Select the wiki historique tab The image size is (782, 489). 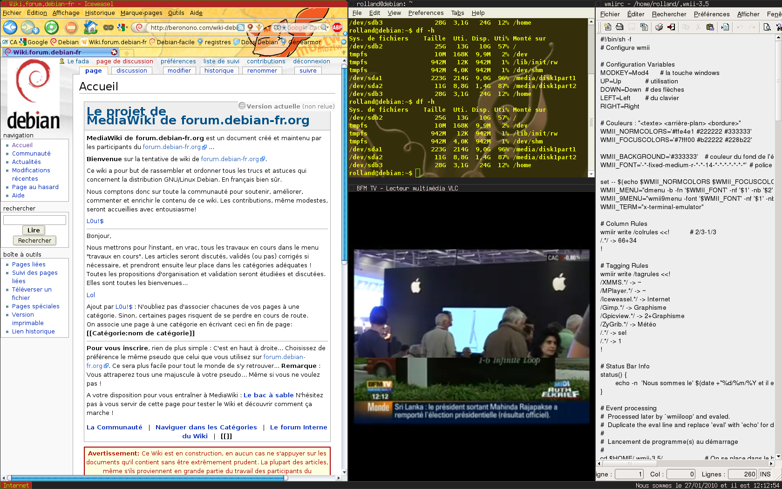point(219,71)
